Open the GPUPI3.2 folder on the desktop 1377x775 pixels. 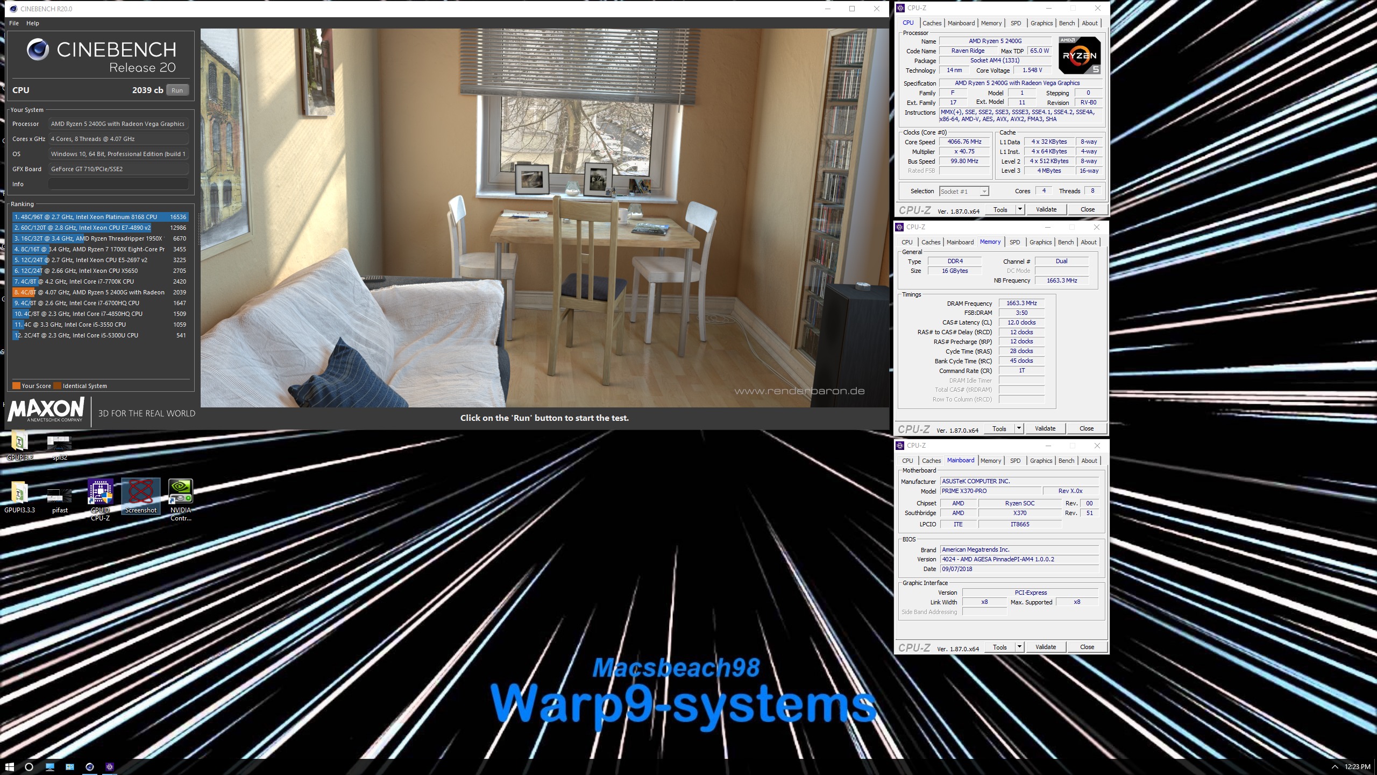pyautogui.click(x=19, y=446)
